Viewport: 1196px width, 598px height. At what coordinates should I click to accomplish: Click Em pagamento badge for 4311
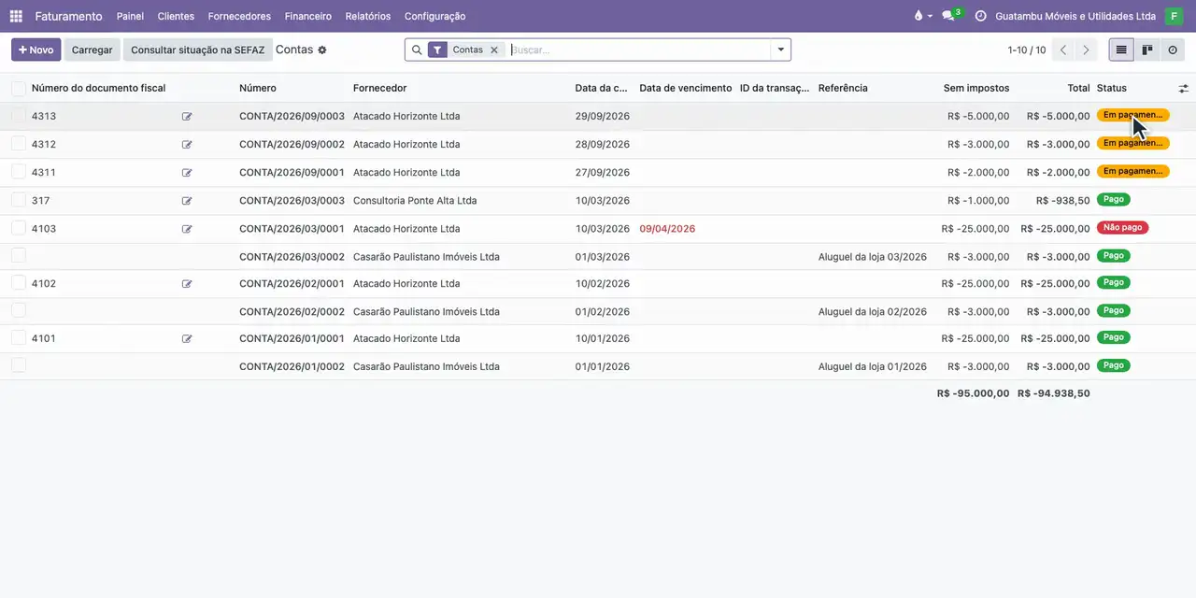tap(1132, 171)
